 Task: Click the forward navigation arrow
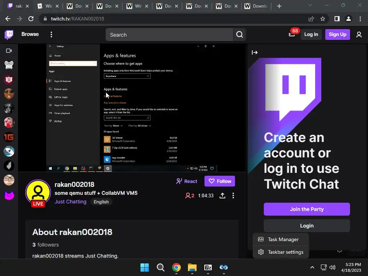pyautogui.click(x=19, y=19)
